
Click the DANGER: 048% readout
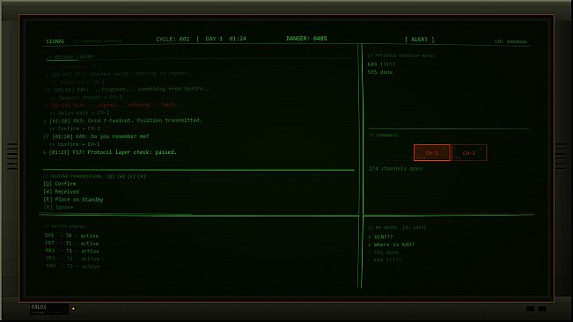[x=306, y=39]
